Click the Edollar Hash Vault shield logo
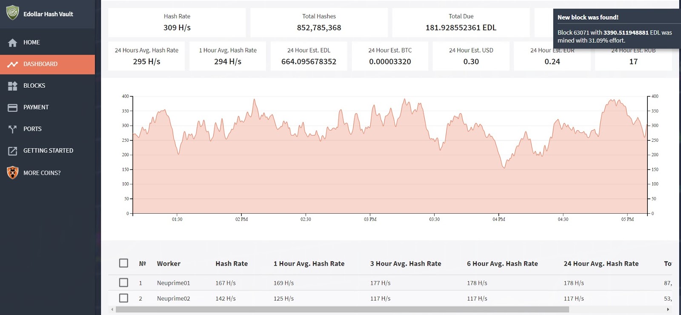Viewport: 681px width, 315px height. click(13, 13)
